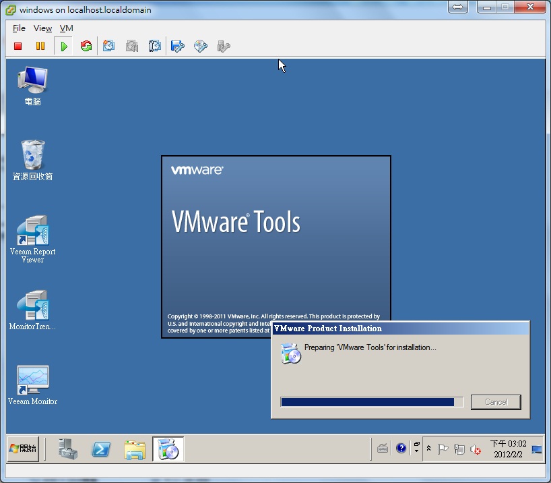Open the VM menu
The height and width of the screenshot is (483, 551).
pos(66,28)
